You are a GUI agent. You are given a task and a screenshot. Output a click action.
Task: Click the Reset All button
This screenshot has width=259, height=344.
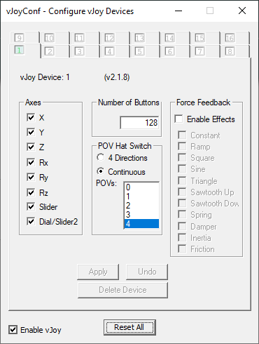129,327
